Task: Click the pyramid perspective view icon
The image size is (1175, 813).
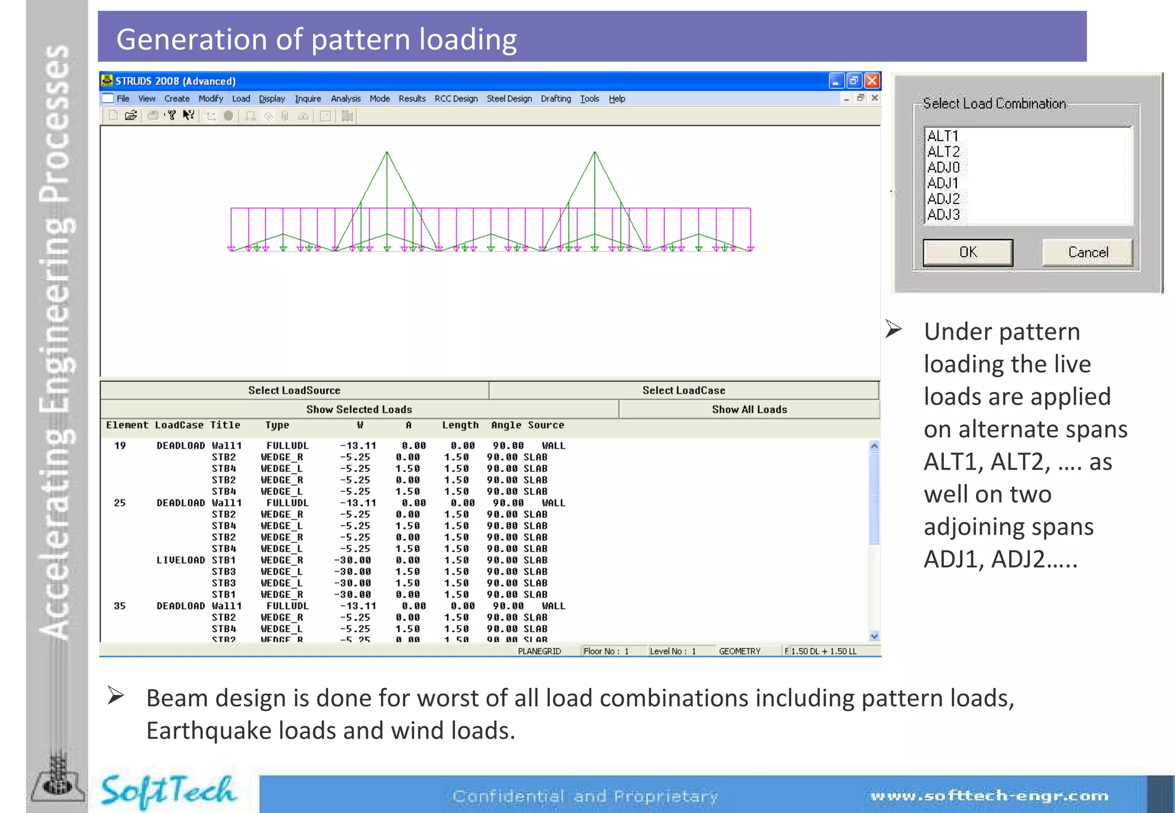Action: click(x=303, y=116)
